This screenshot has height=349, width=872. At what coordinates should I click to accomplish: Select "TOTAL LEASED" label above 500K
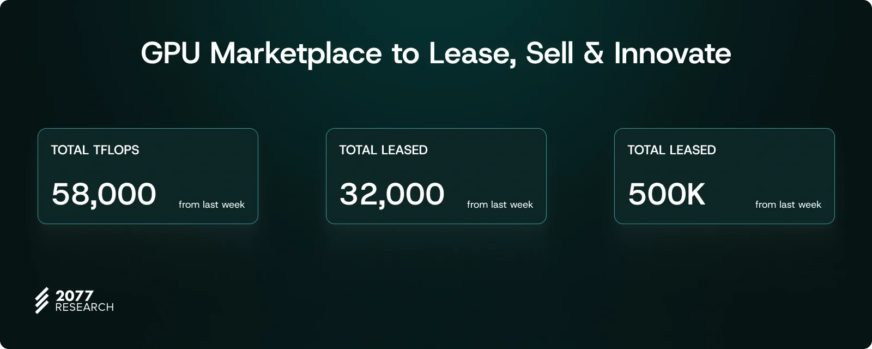[x=671, y=150]
